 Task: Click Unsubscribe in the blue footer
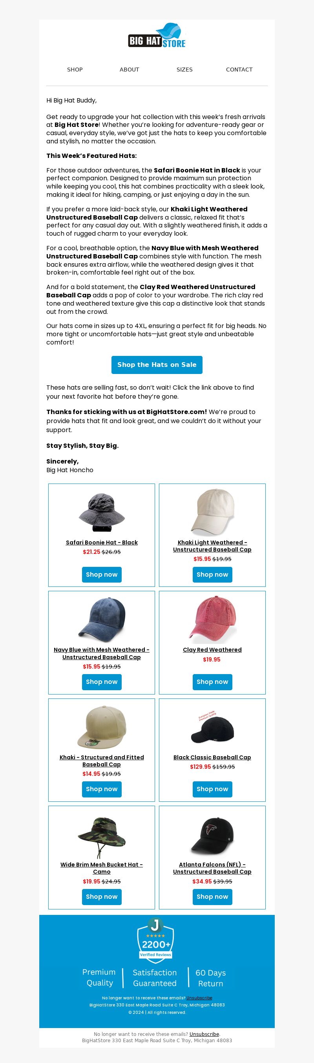[199, 998]
